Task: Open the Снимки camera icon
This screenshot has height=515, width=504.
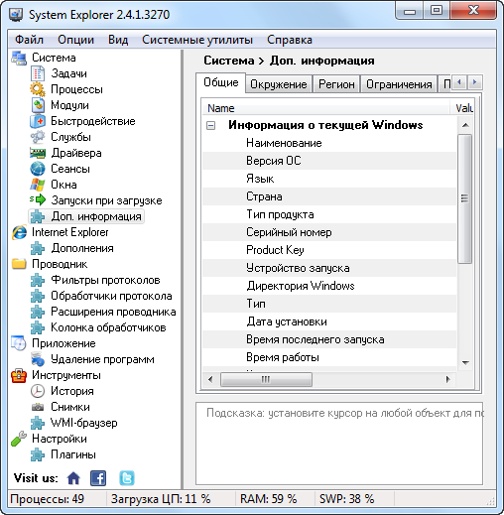Action: 38,407
